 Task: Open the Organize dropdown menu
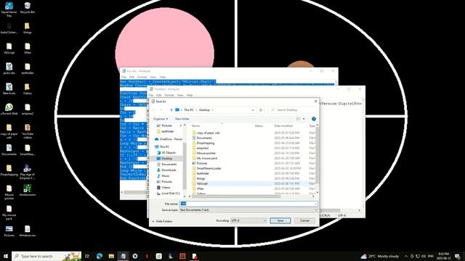point(161,119)
